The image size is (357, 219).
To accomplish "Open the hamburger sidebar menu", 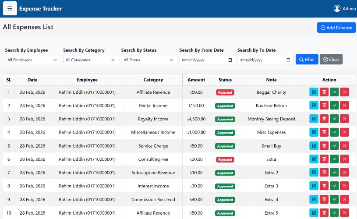I will [x=10, y=8].
